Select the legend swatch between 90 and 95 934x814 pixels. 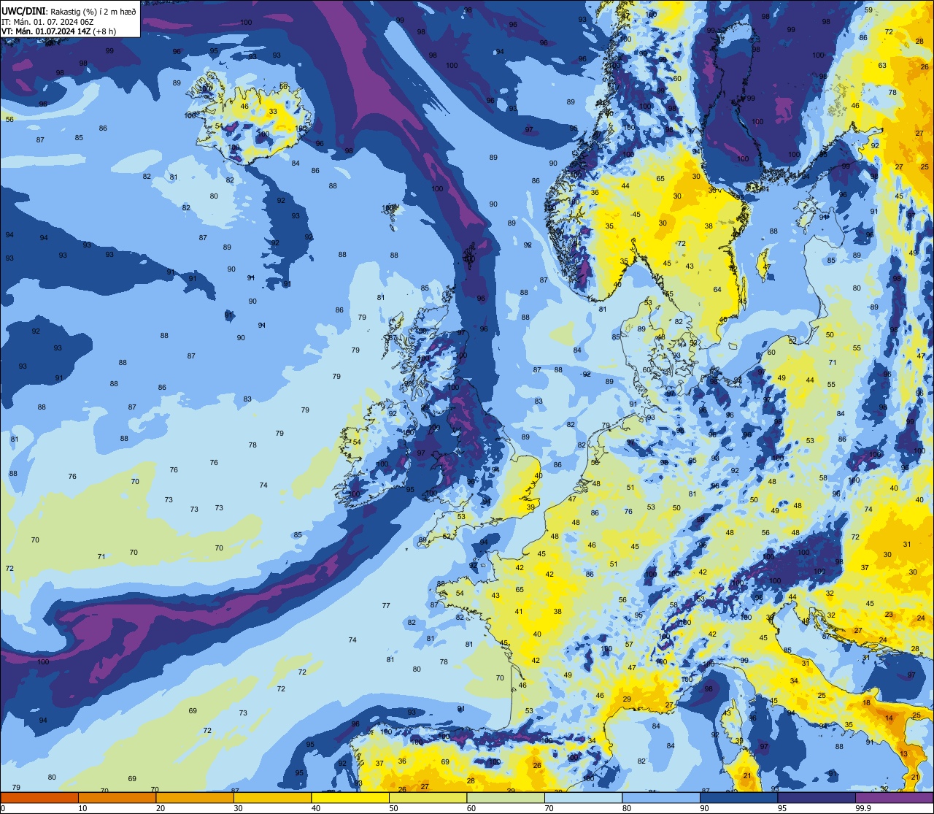(738, 797)
